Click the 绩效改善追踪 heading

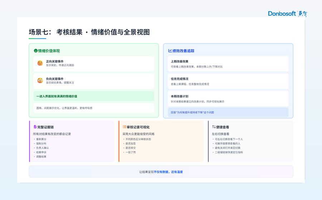184,51
